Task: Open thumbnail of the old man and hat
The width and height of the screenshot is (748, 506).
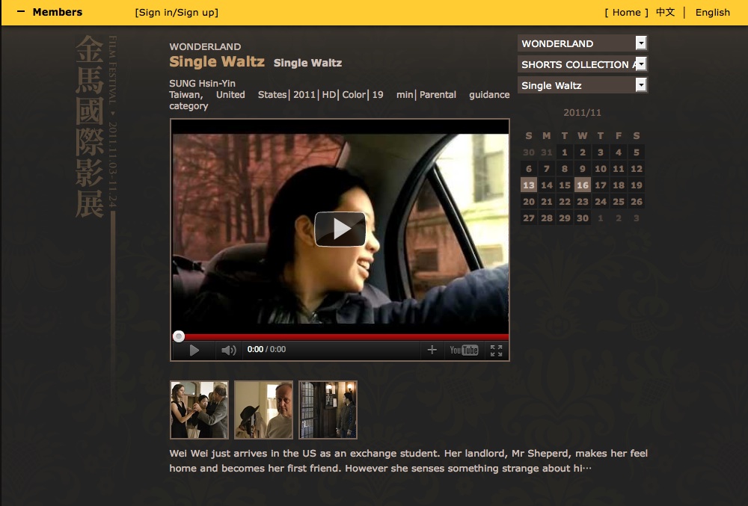Action: (263, 410)
